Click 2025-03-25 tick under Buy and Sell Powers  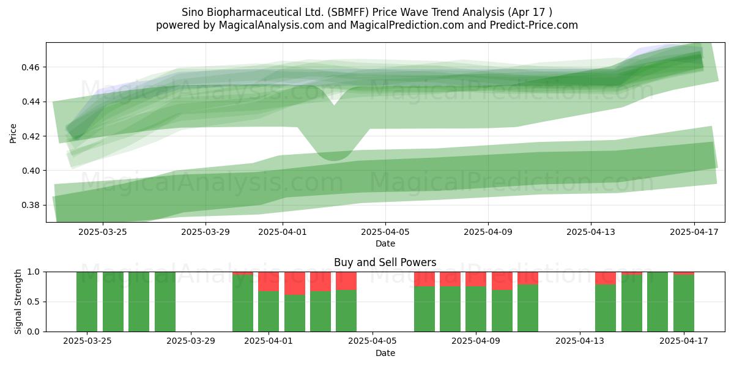pyautogui.click(x=87, y=341)
